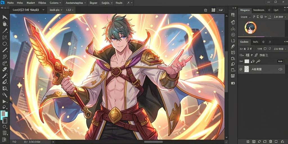Viewport: 288px width, 144px height.
Task: Select the arrow selection tool atop toolbar
Action: click(5, 17)
